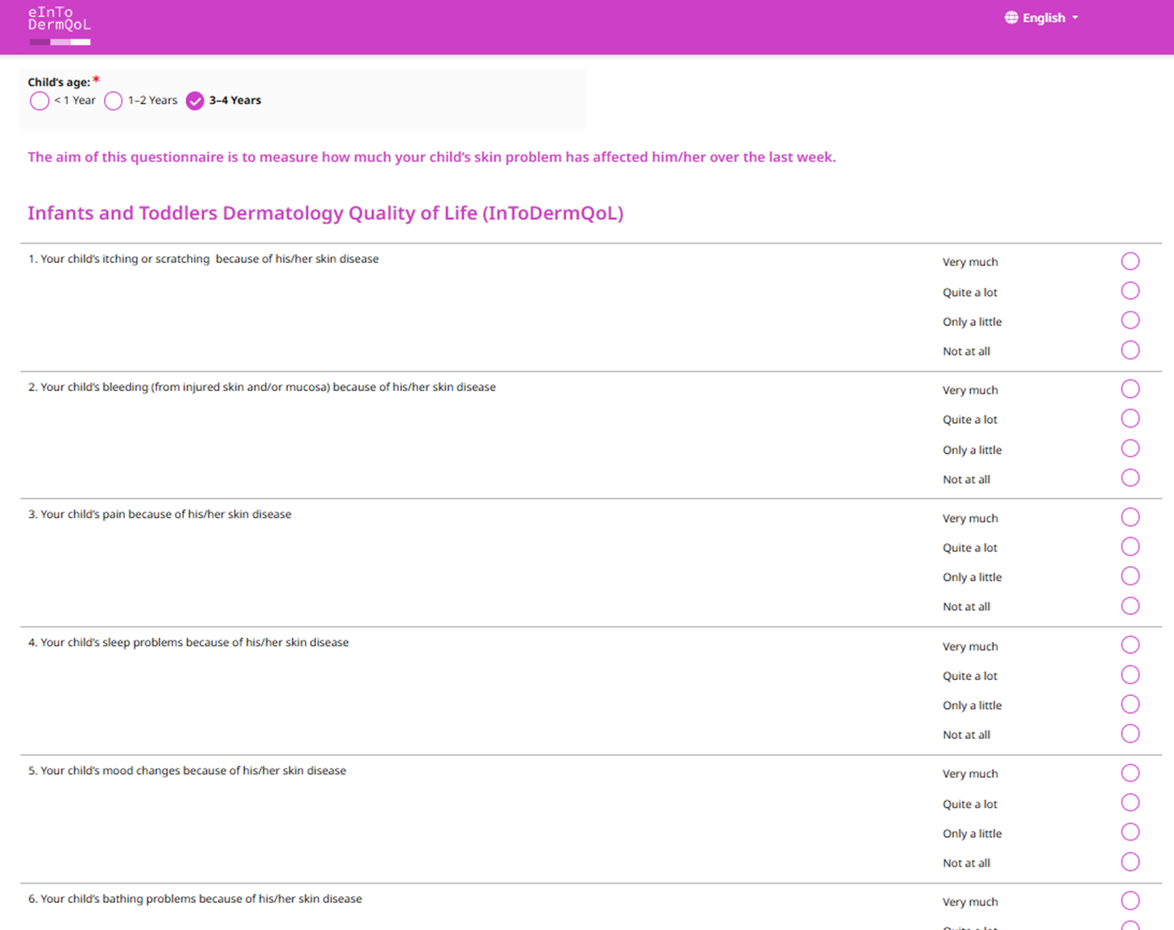The height and width of the screenshot is (930, 1174).
Task: Choose 'Only a little' for mood changes
Action: click(x=1130, y=832)
